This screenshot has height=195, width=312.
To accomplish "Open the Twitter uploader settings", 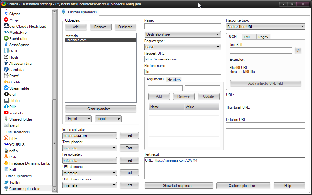I will [15, 183].
